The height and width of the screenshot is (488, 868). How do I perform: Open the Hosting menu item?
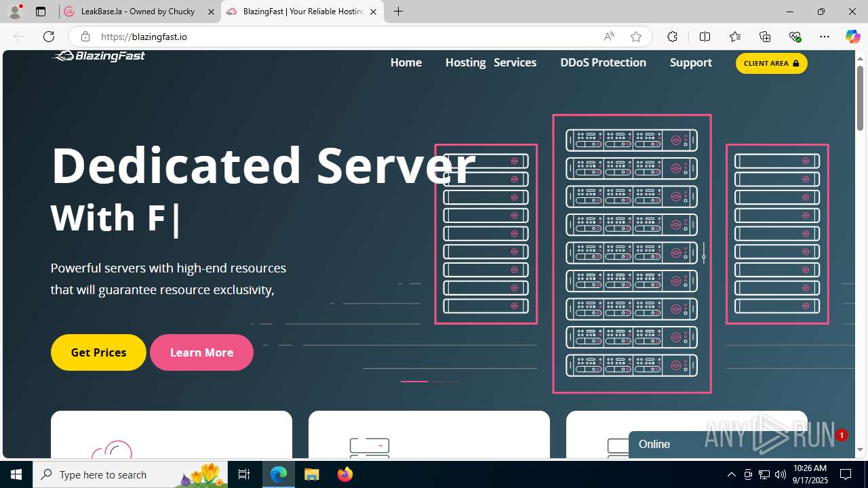[465, 62]
